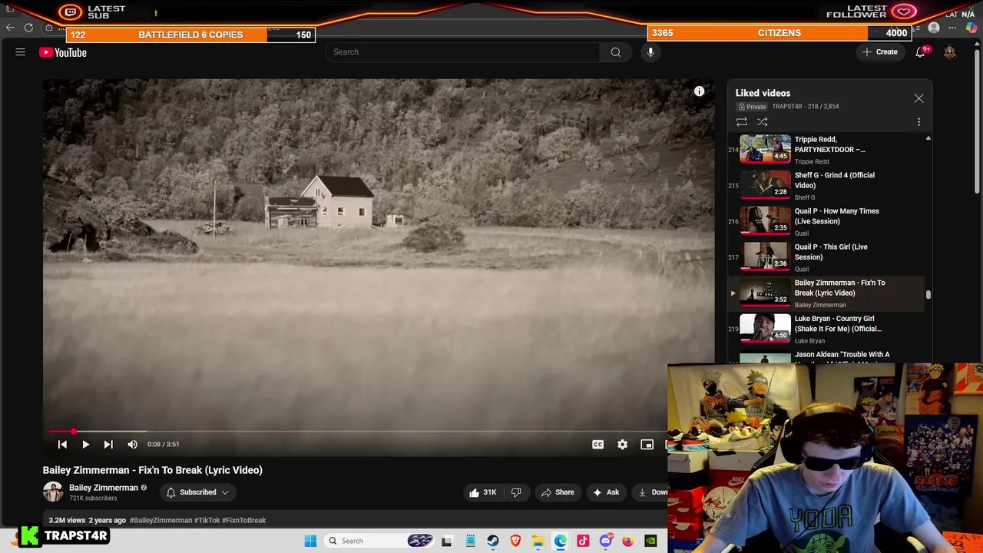Go to YouTube home via logo
Viewport: 983px width, 553px height.
click(x=63, y=52)
